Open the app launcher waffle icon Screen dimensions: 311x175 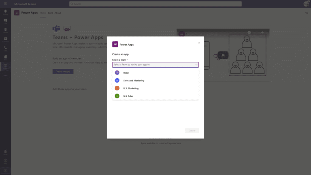[x=6, y=4]
